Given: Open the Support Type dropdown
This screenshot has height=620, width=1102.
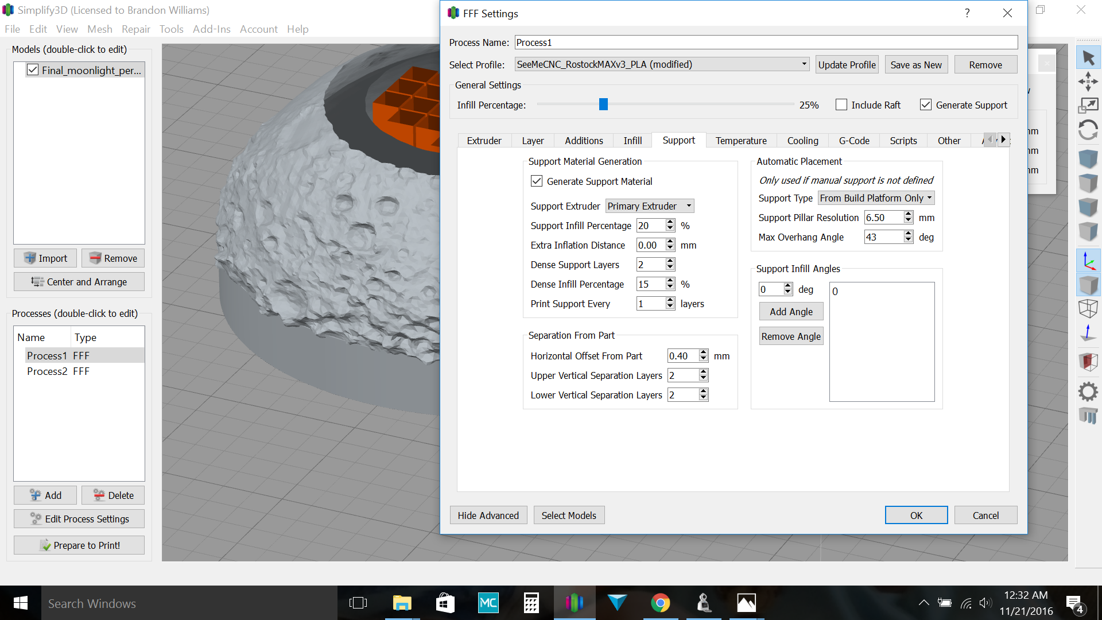Looking at the screenshot, I should point(876,198).
